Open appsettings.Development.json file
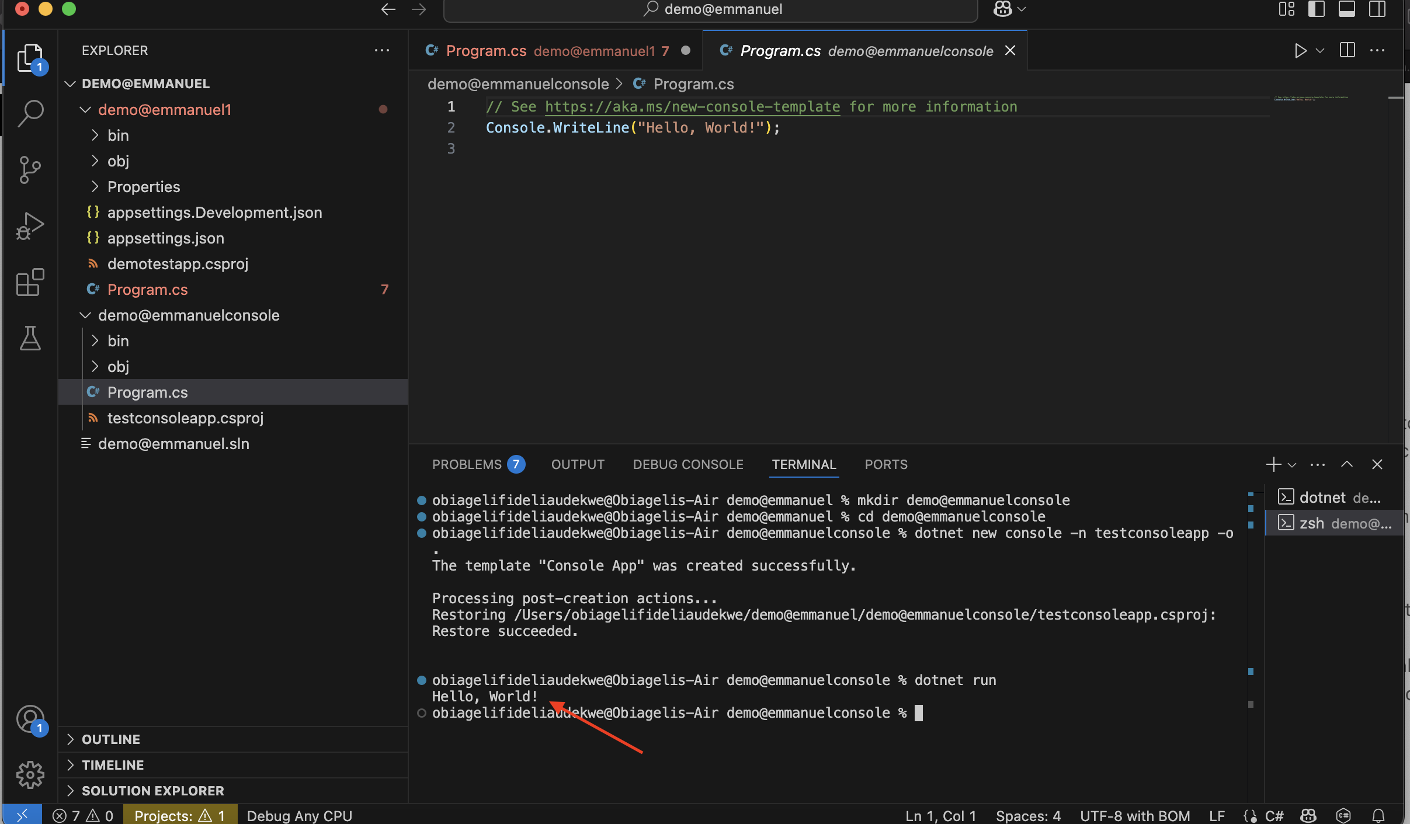Screen dimensions: 1410x824 (x=214, y=212)
